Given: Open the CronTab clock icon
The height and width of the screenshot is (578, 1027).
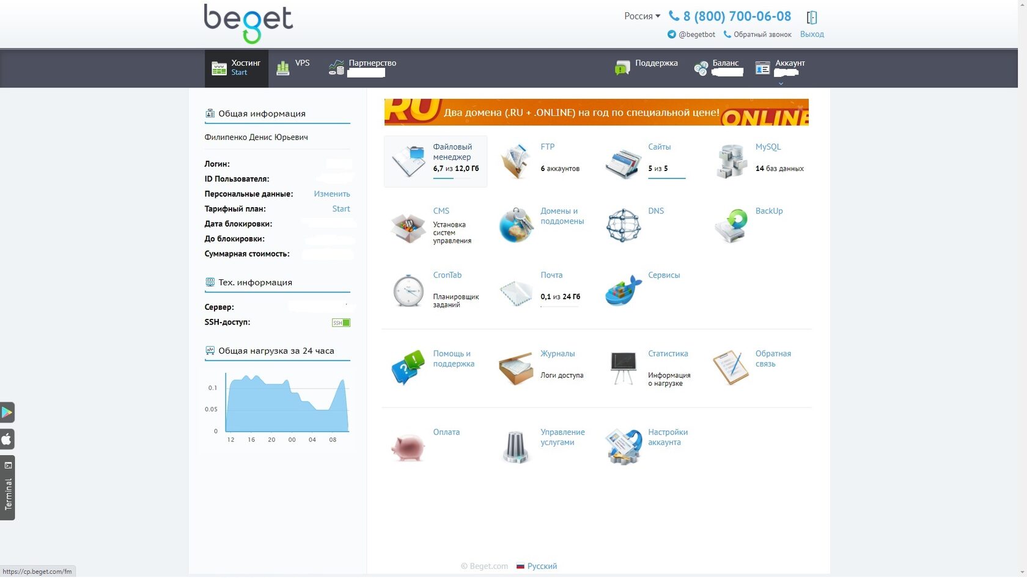Looking at the screenshot, I should pos(408,290).
